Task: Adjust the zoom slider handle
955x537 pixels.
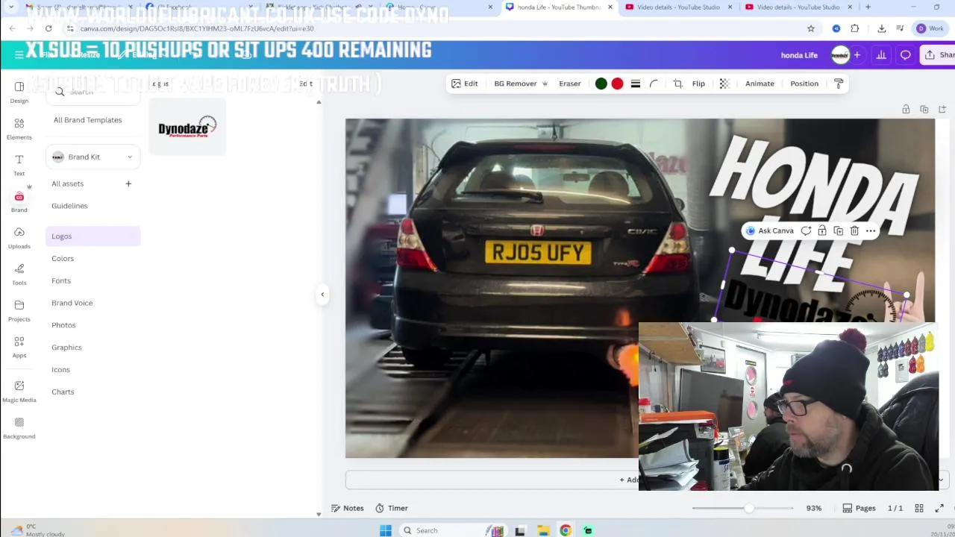Action: pyautogui.click(x=748, y=509)
